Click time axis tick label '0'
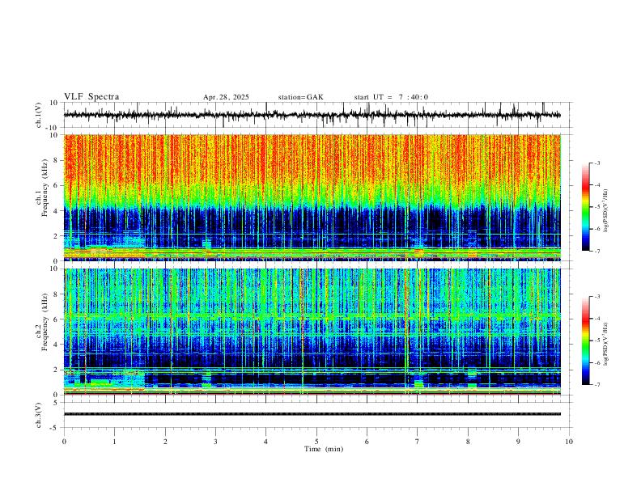The height and width of the screenshot is (495, 641). tap(64, 442)
